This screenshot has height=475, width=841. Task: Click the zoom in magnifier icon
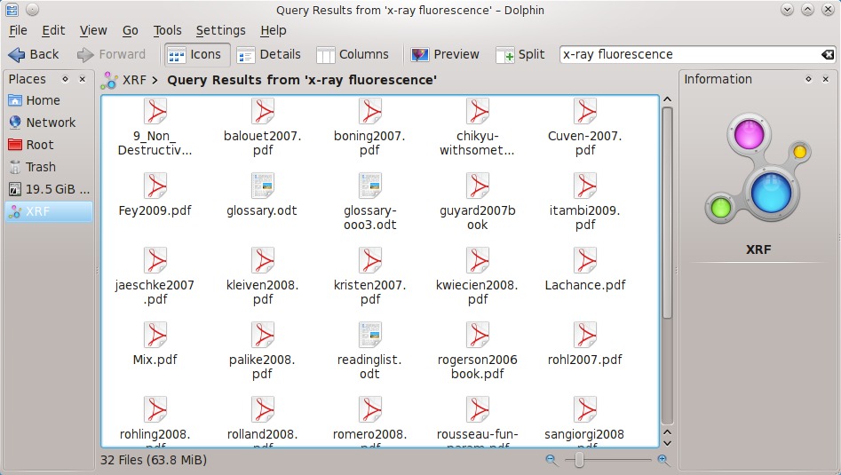[x=662, y=460]
